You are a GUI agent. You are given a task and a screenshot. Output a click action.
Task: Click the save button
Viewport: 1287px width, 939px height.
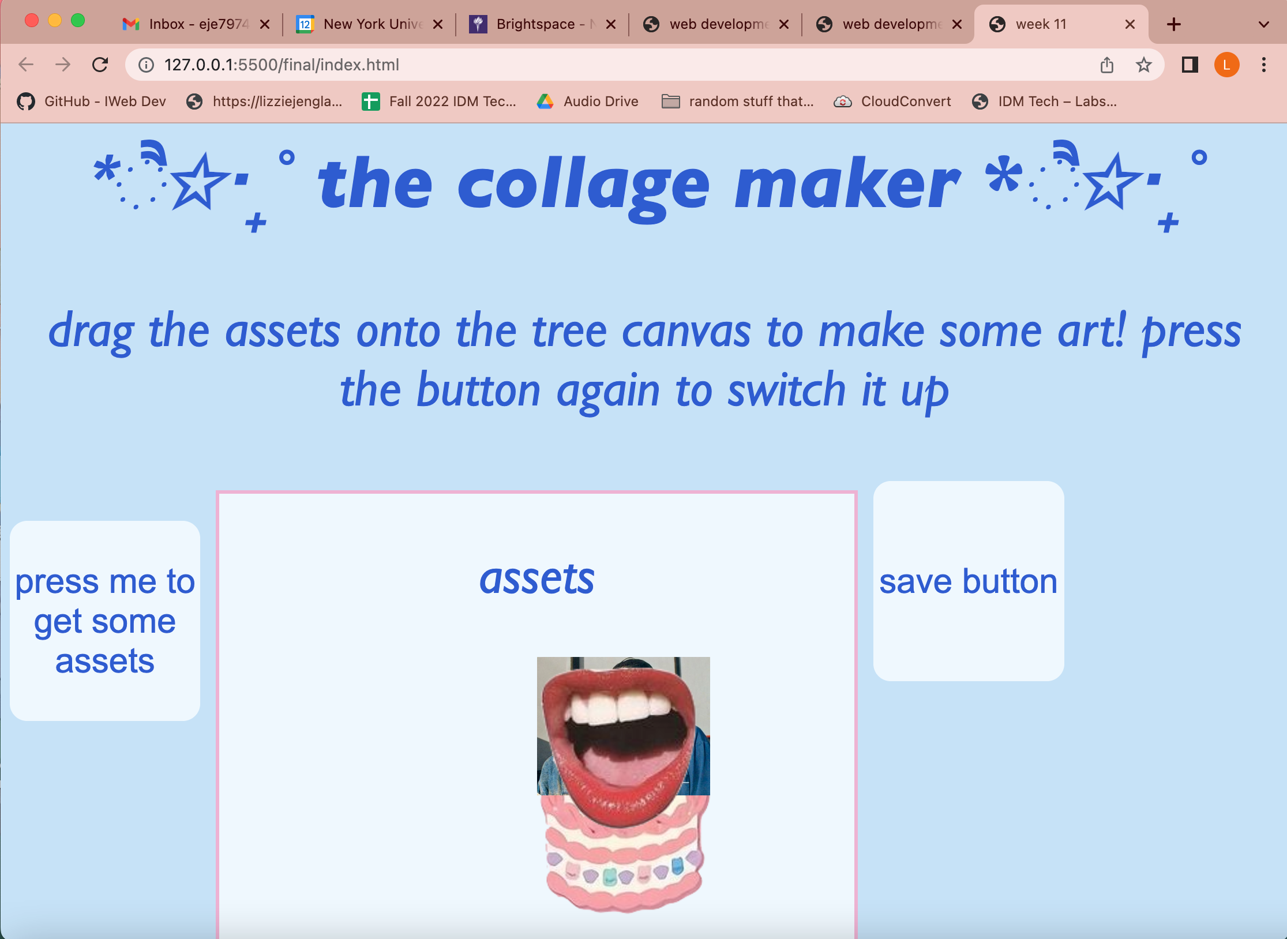pyautogui.click(x=968, y=581)
